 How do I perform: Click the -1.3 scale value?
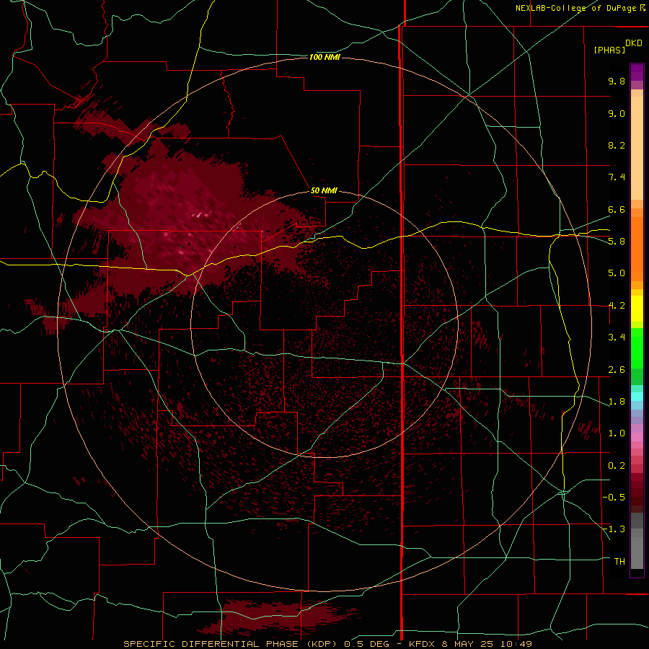pos(614,529)
